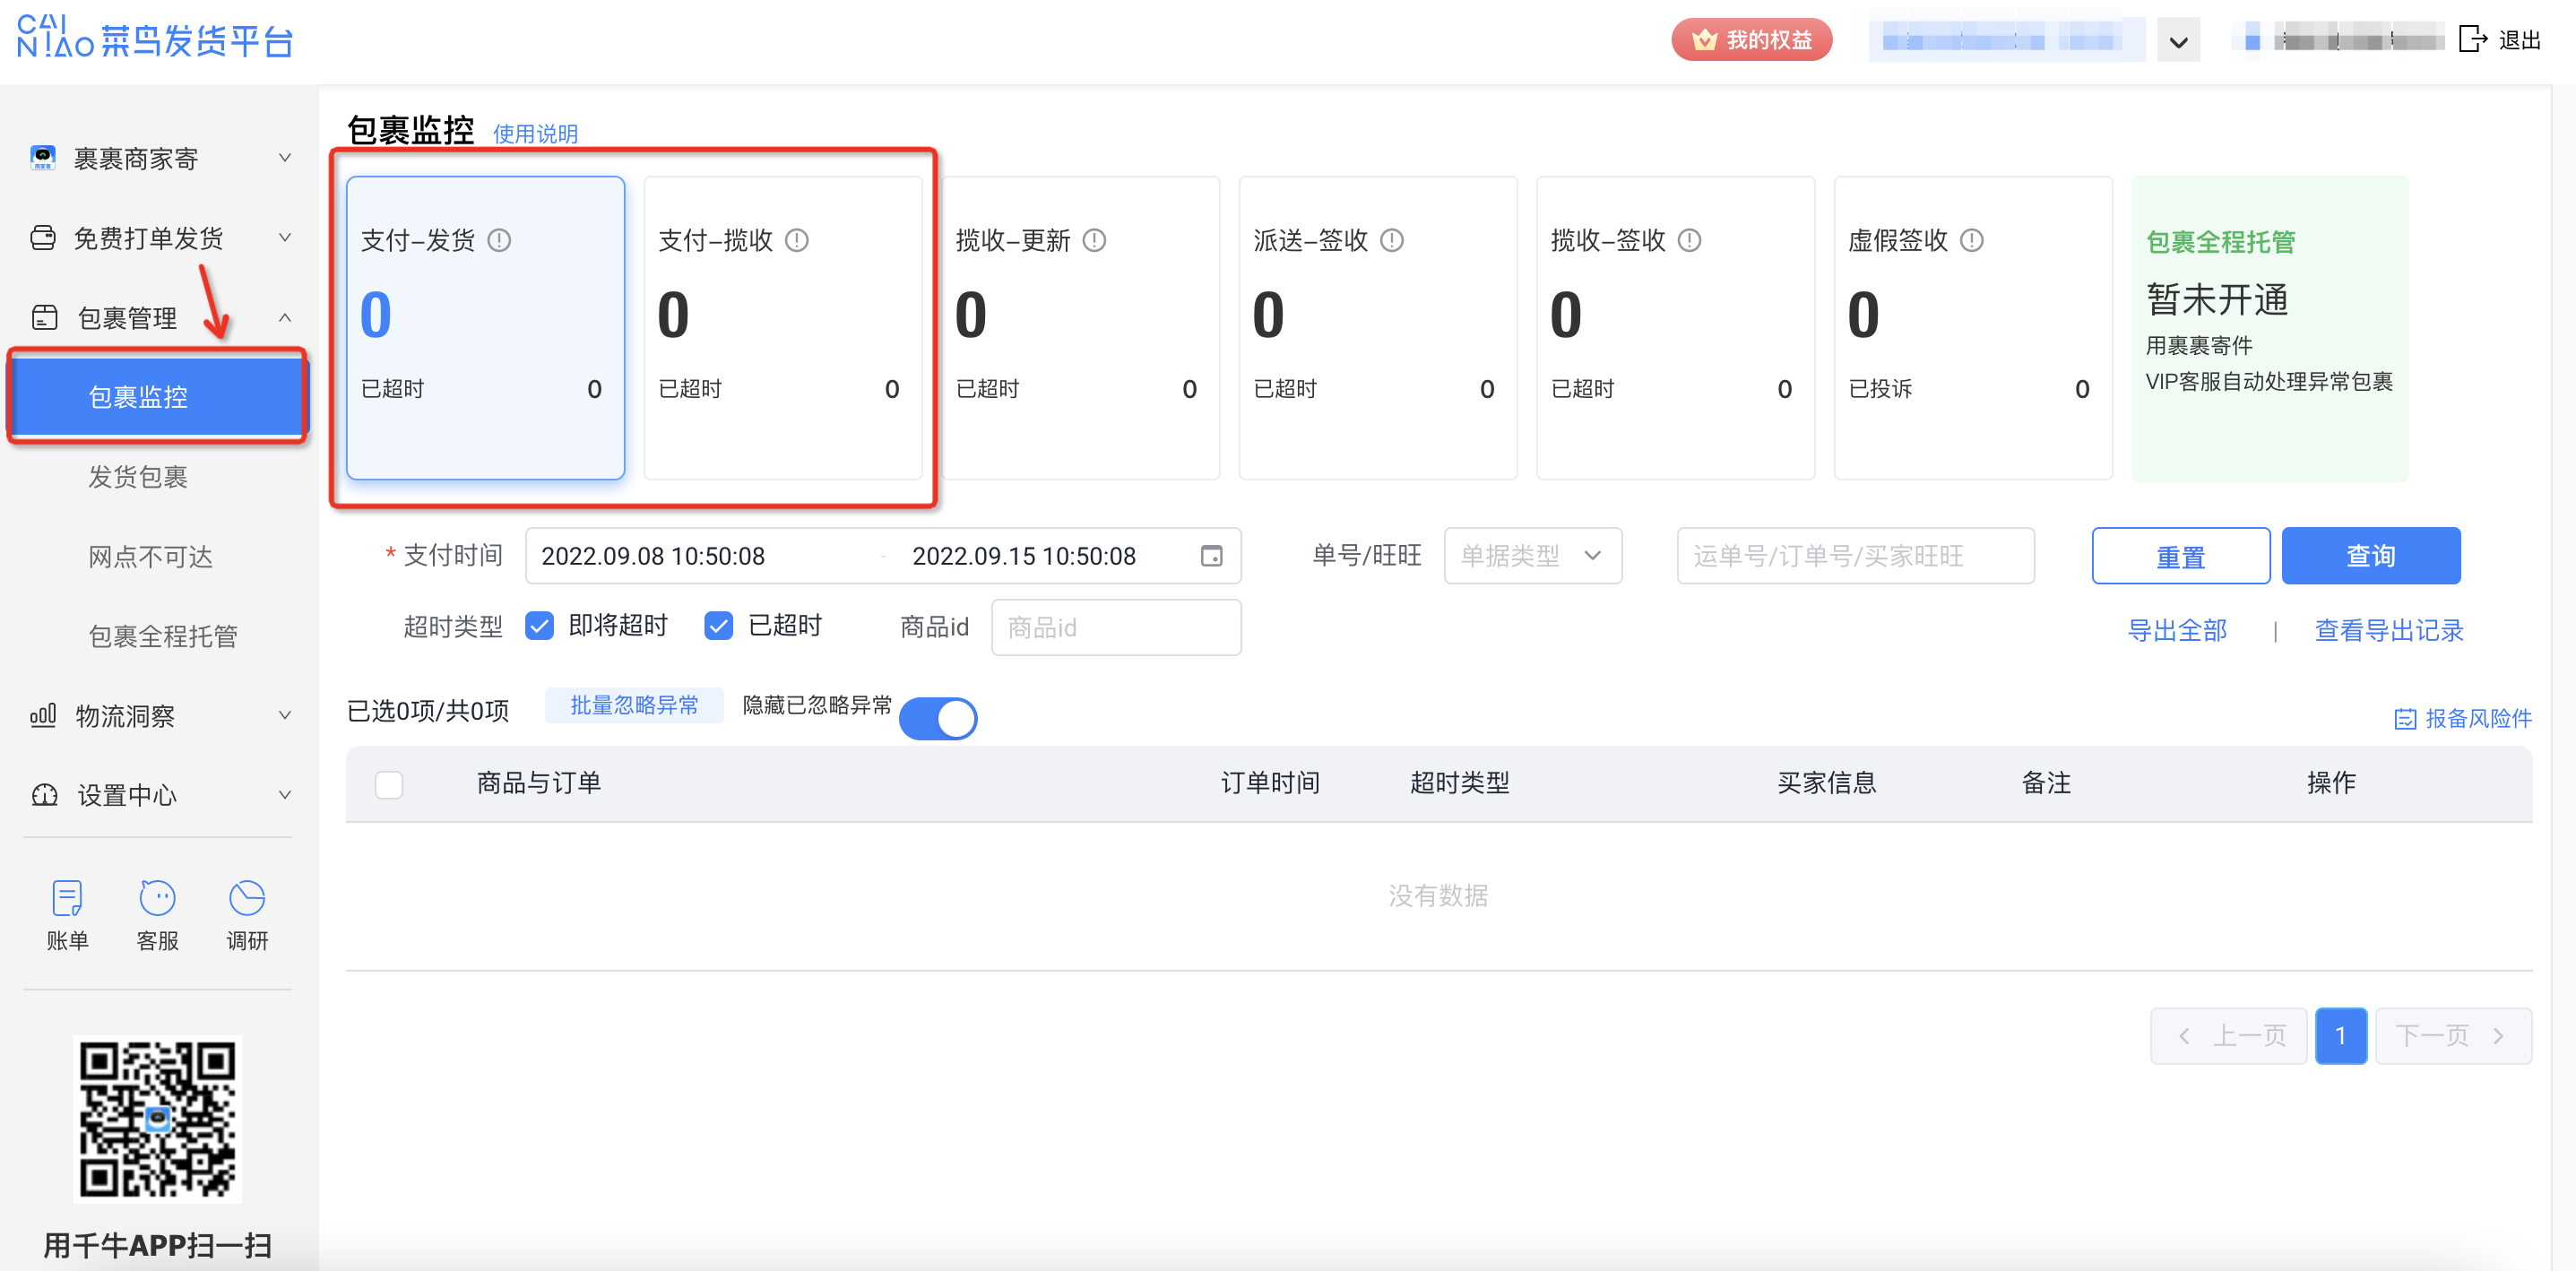Click the info icon next to 虚假签收
The image size is (2576, 1271).
click(x=1972, y=240)
